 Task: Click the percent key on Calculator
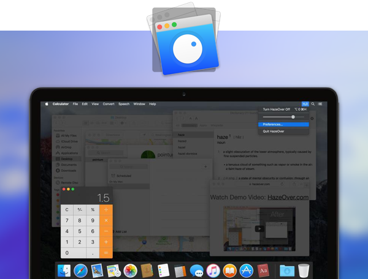pyautogui.click(x=93, y=210)
